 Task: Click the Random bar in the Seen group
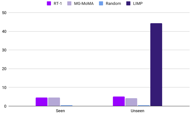[66, 106]
